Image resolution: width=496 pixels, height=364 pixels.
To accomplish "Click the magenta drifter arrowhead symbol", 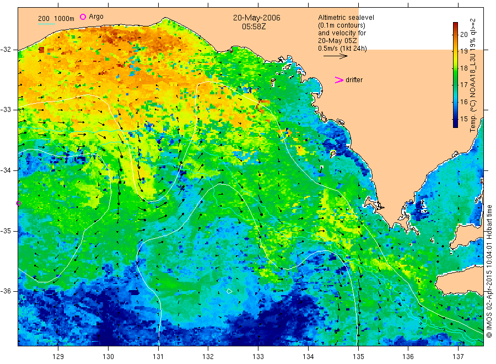I will pyautogui.click(x=339, y=80).
